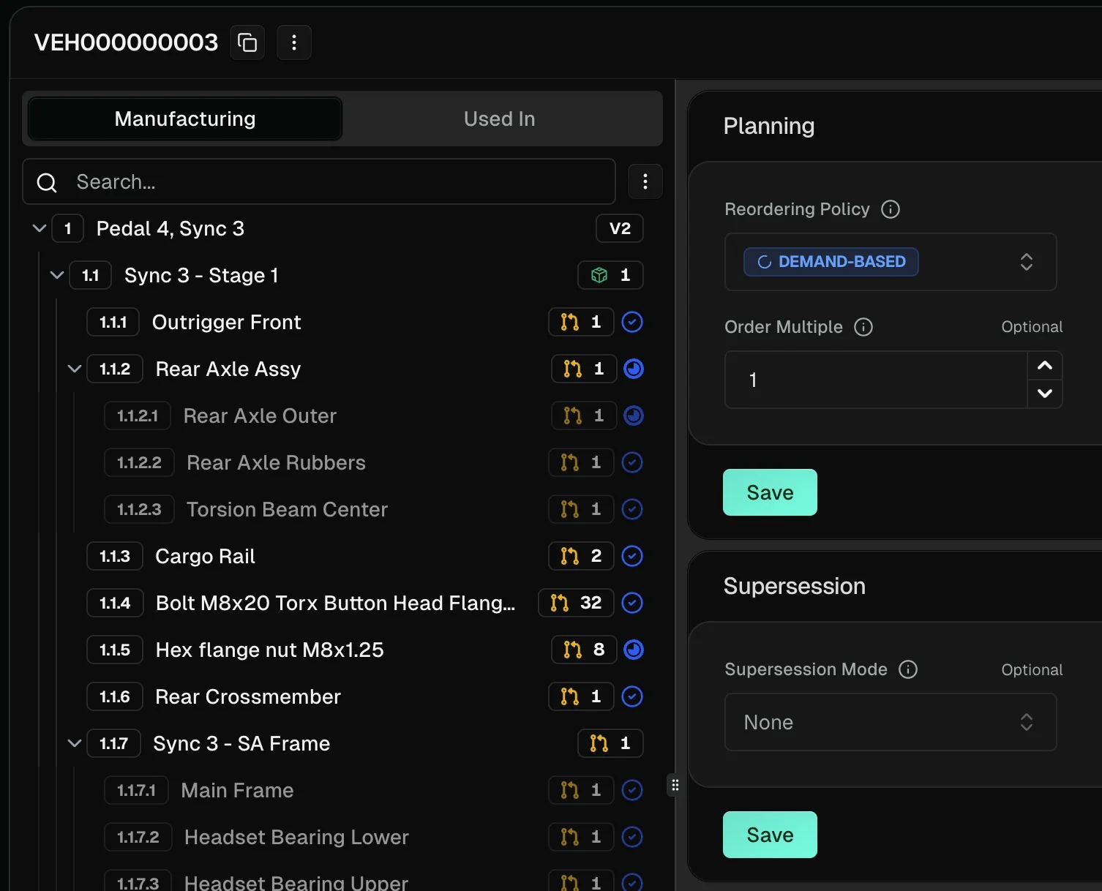
Task: Click the 1.1.7 index label
Action: (x=113, y=743)
